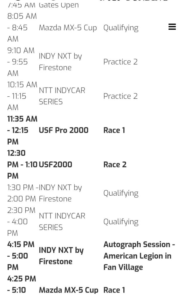
Task: Click the partially visible "Gates Open" entry
Action: pyautogui.click(x=59, y=5)
